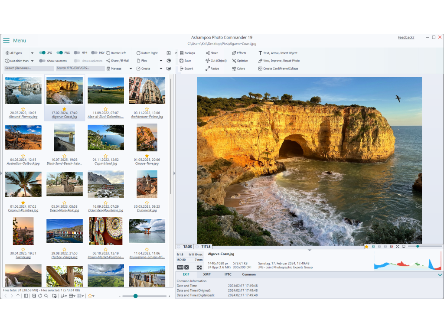Click the refresh icon in bottom toolbar

pyautogui.click(x=40, y=296)
